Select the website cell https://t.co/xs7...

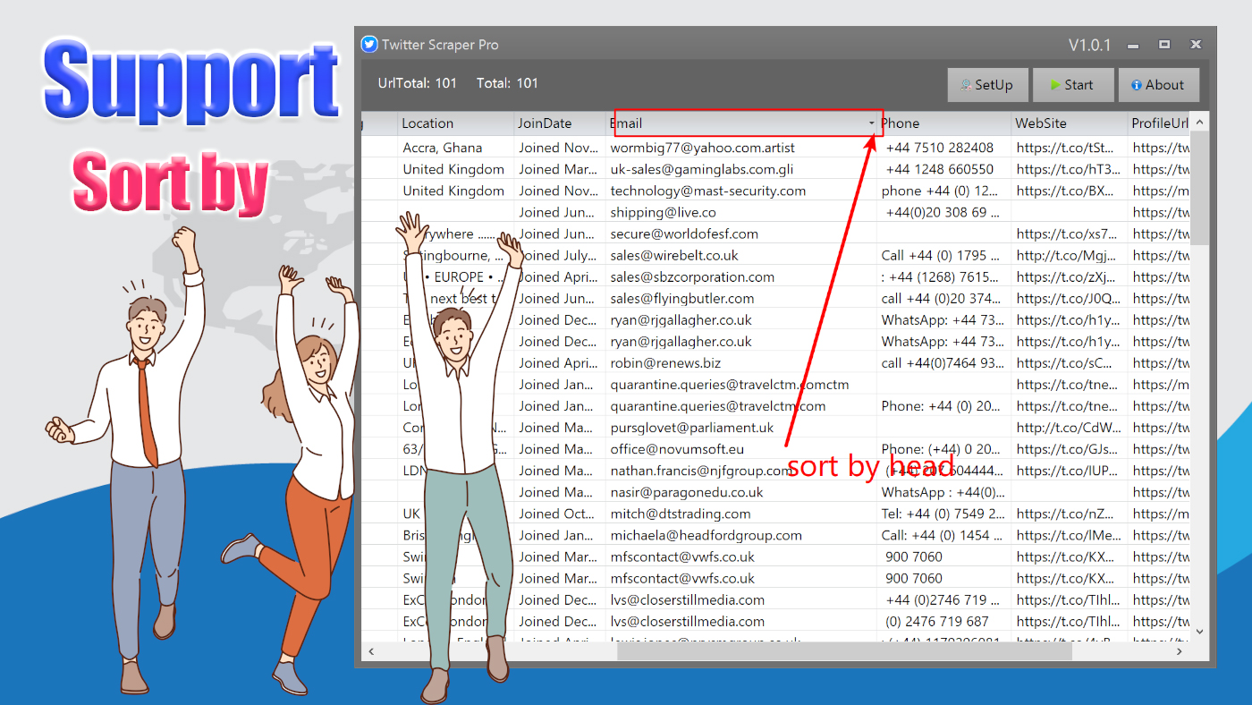click(x=1068, y=234)
